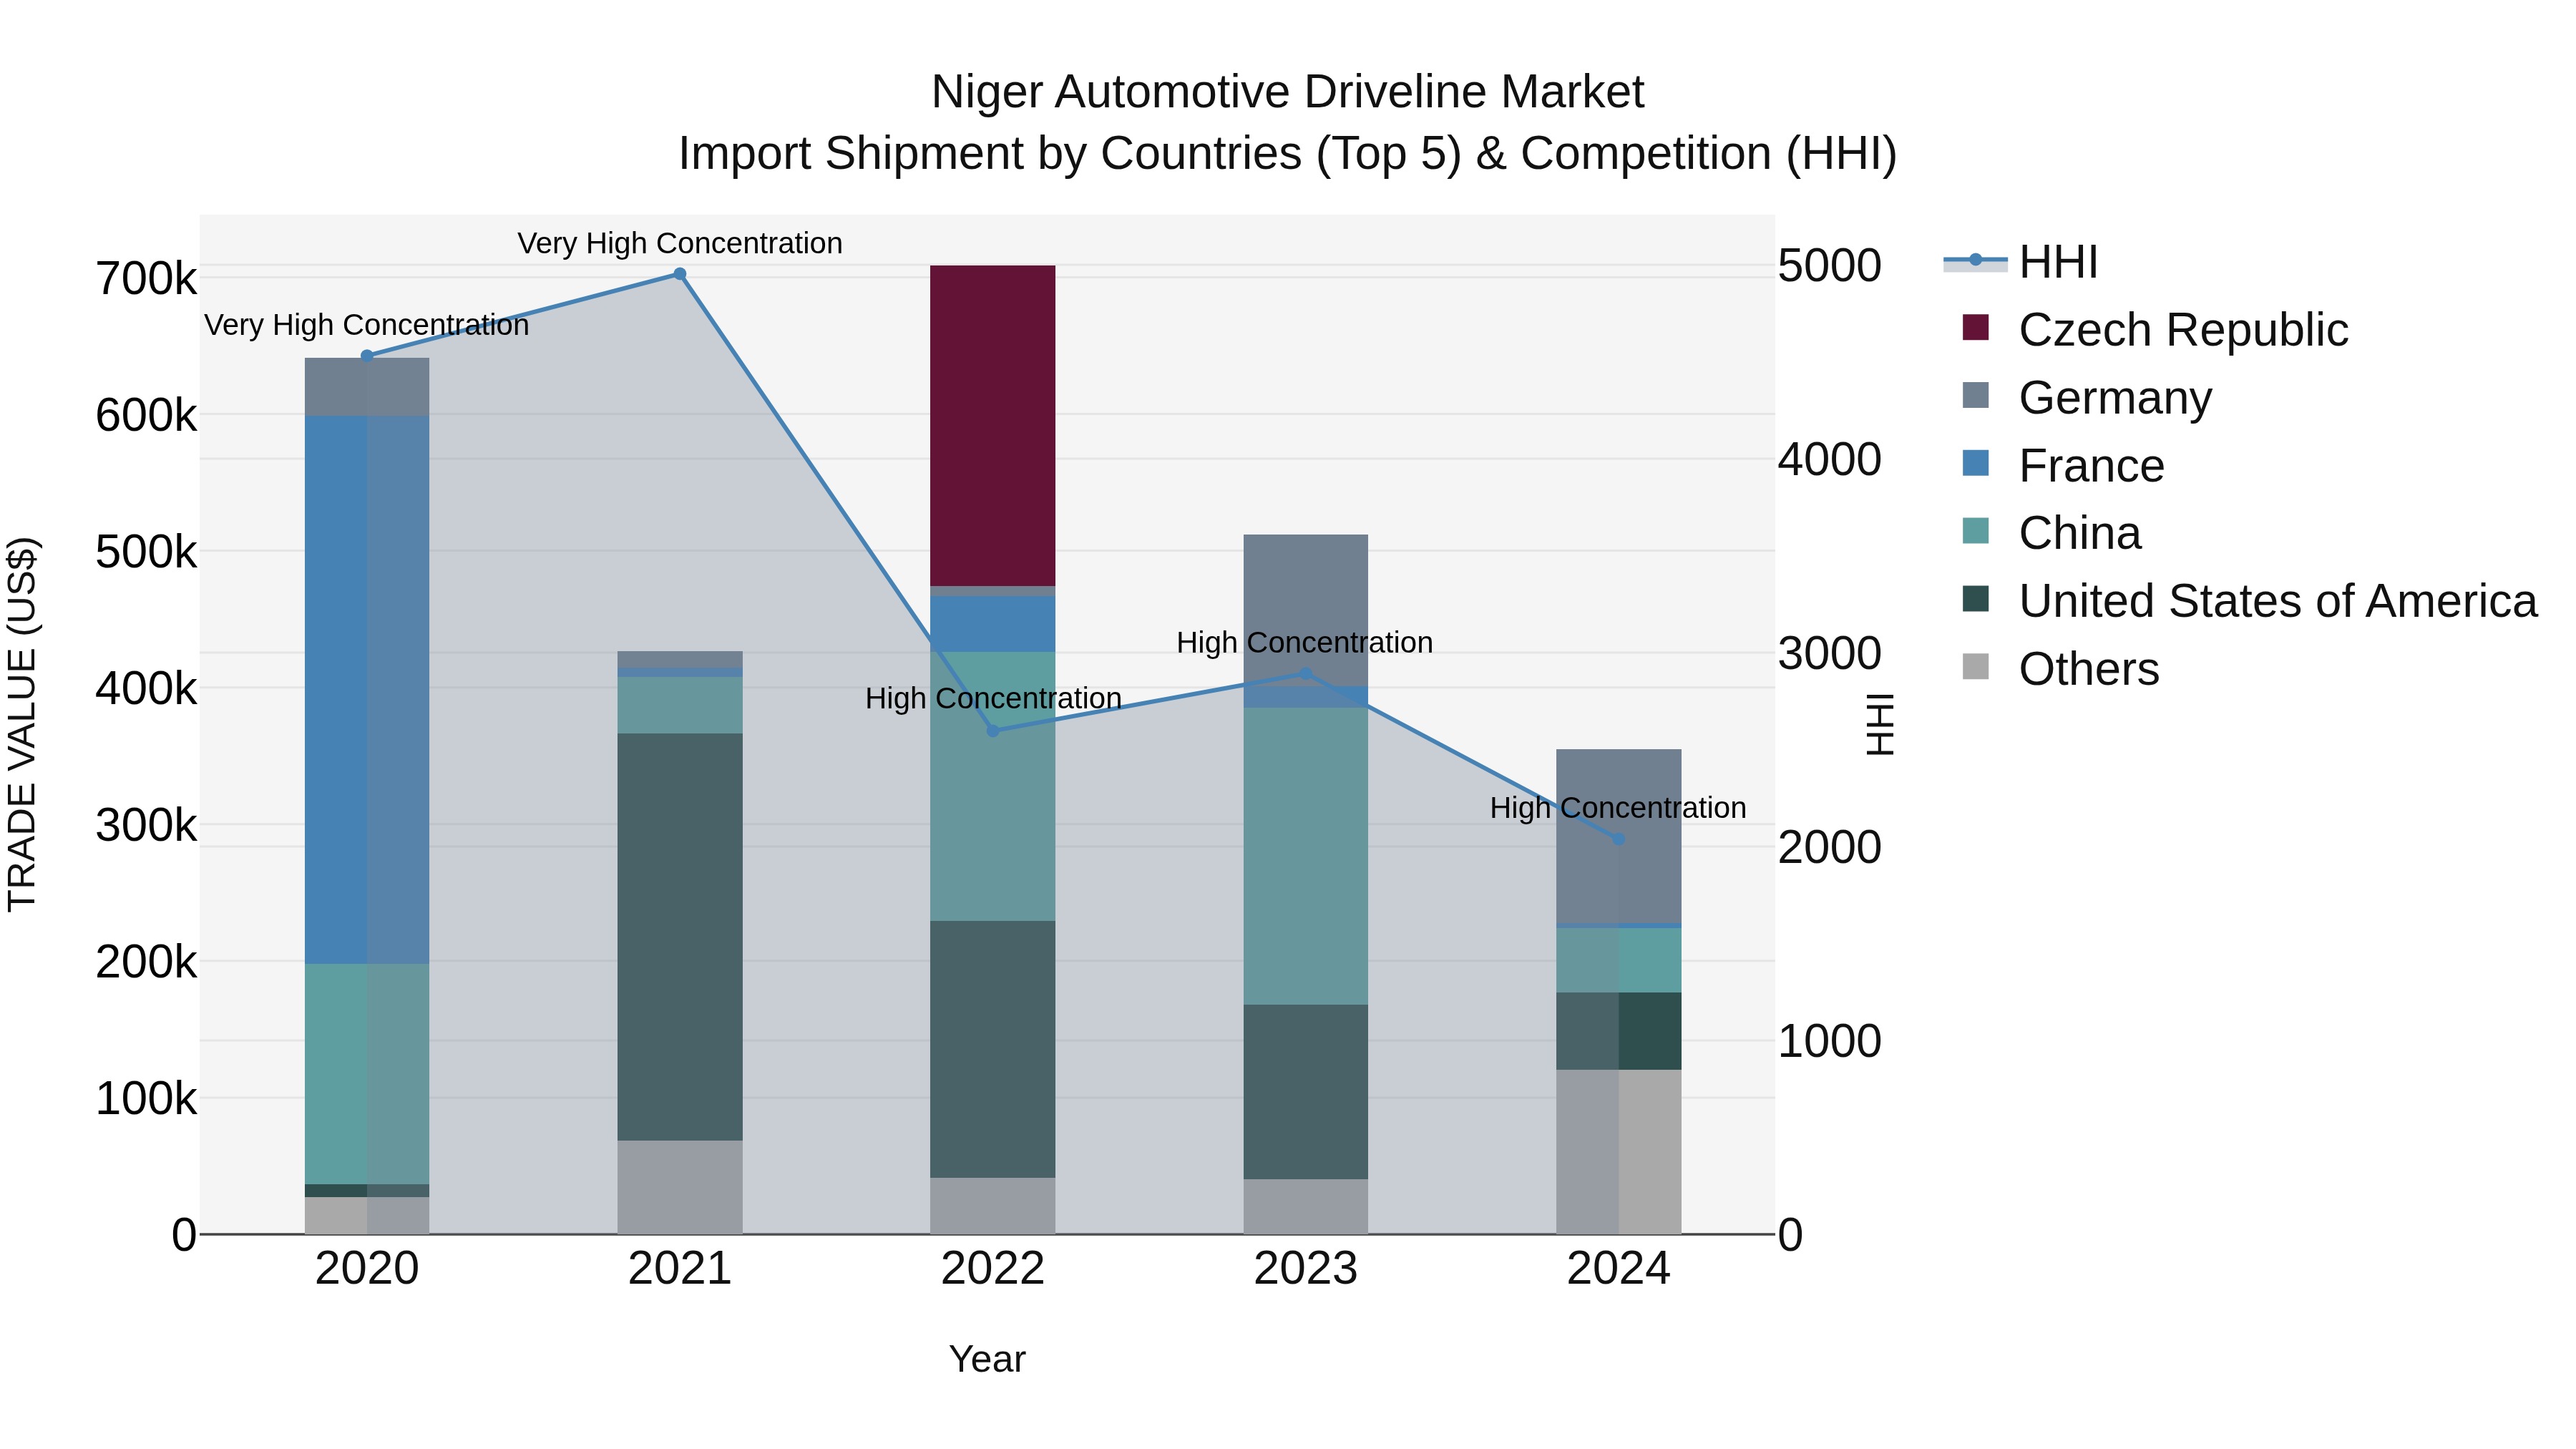This screenshot has height=1449, width=2576.
Task: Click the Others segment in 2021 bar
Action: 680,1187
